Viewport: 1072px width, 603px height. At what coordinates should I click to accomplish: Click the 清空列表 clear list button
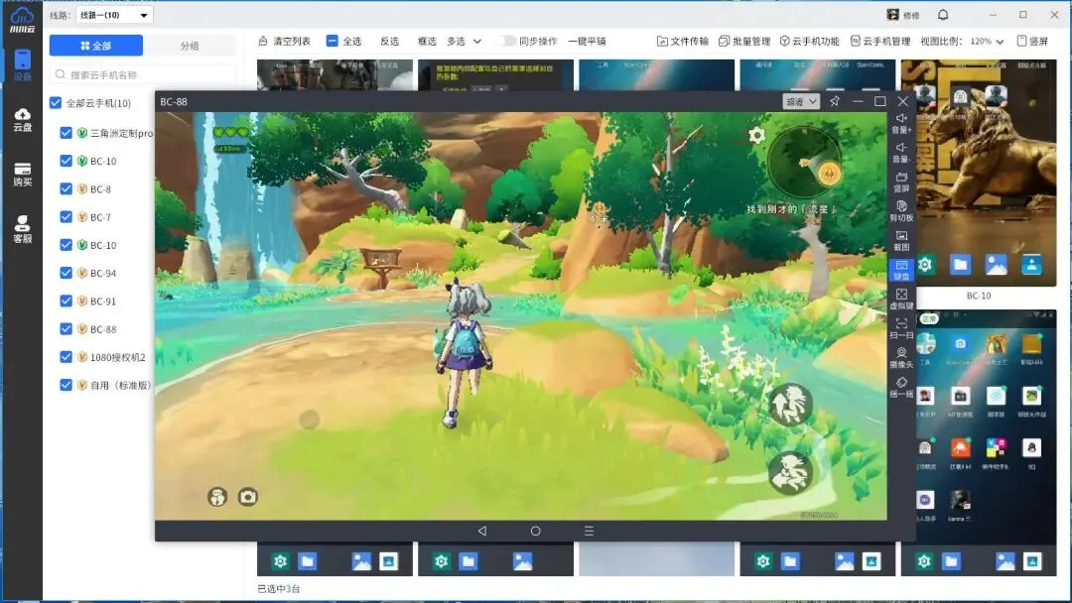point(285,41)
